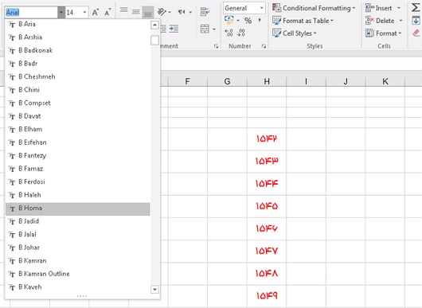Choose B Badr font
This screenshot has height=308, width=422.
point(77,64)
